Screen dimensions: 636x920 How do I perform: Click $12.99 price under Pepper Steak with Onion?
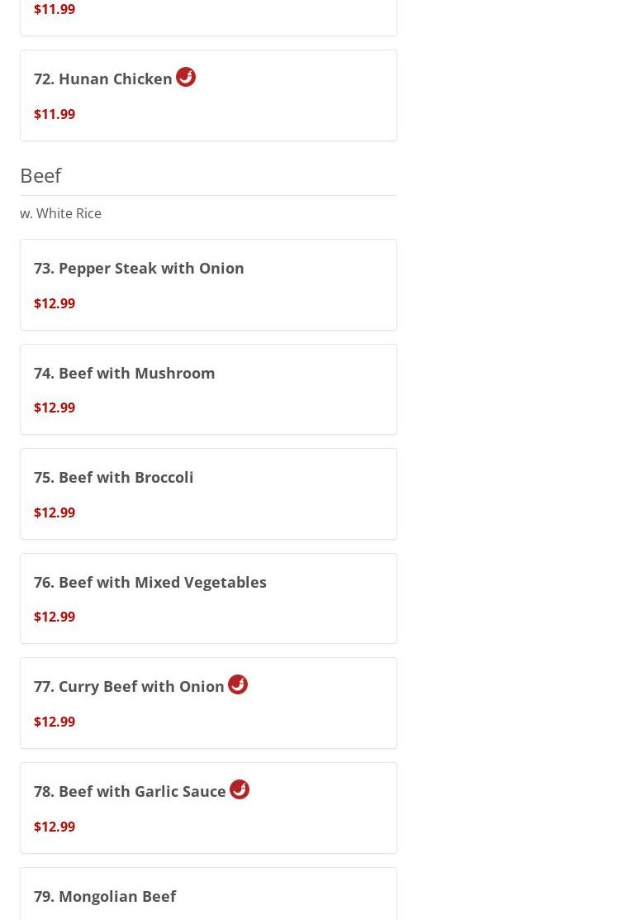[55, 303]
